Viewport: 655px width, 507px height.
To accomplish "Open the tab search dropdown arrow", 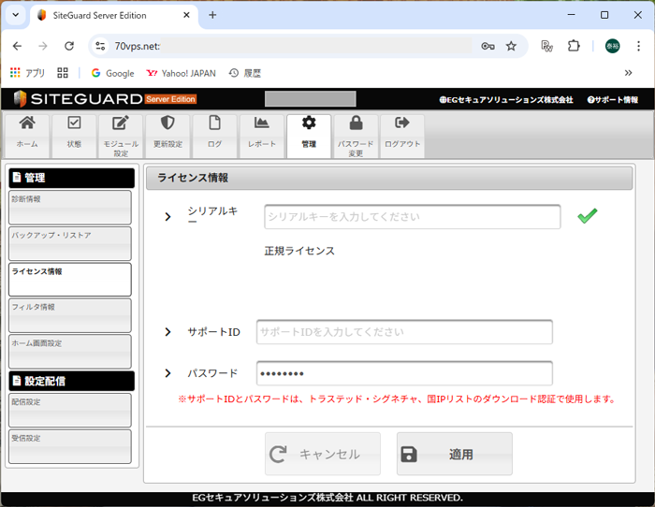I will [x=16, y=15].
